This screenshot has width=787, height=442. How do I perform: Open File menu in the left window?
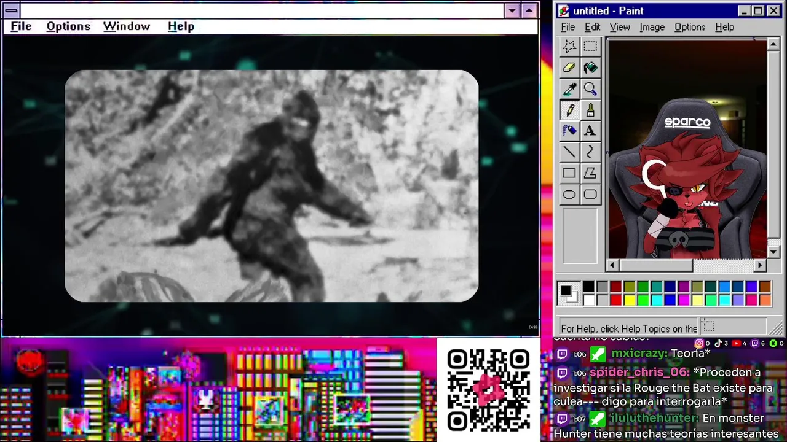(x=21, y=26)
